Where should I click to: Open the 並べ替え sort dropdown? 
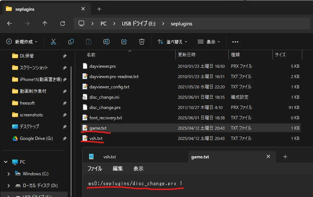tap(172, 42)
